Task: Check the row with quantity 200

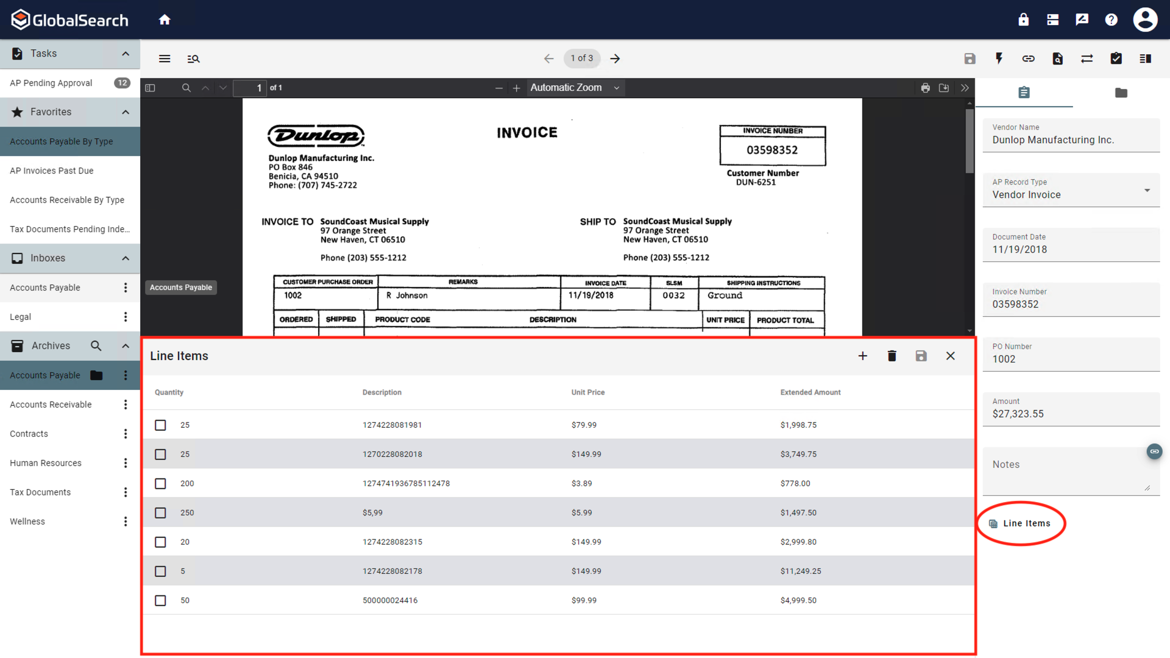Action: (160, 484)
